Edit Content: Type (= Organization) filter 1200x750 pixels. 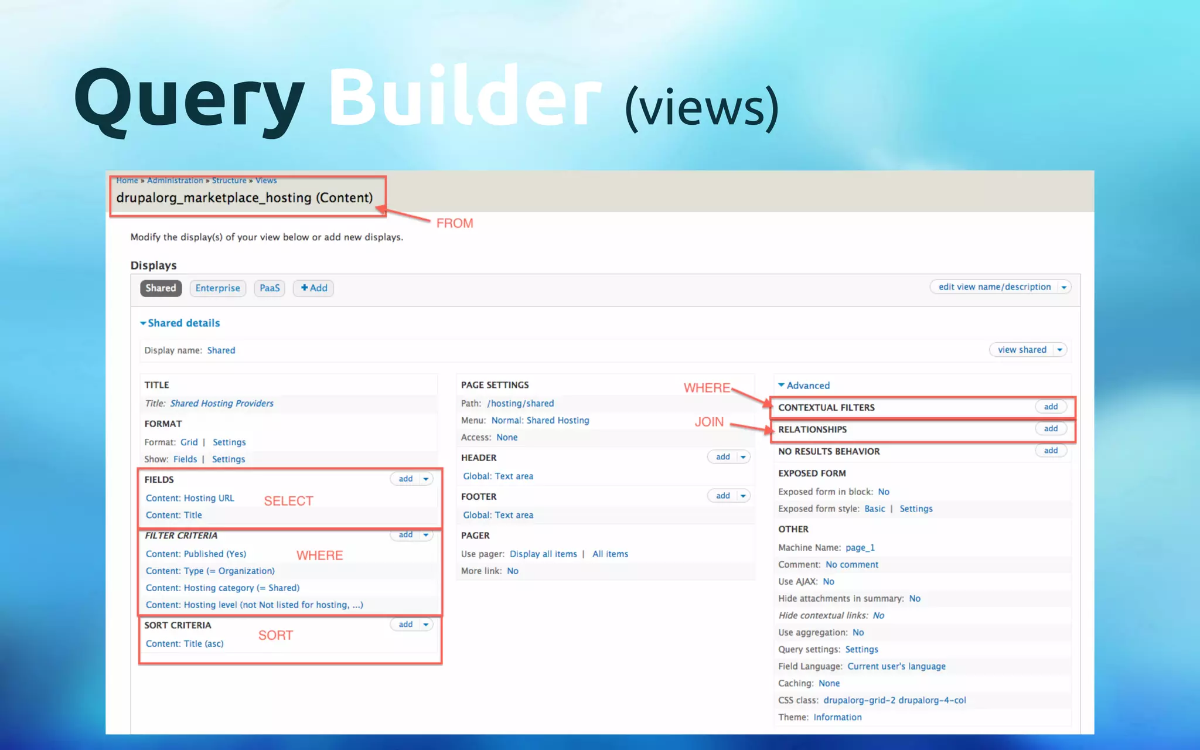pyautogui.click(x=210, y=571)
